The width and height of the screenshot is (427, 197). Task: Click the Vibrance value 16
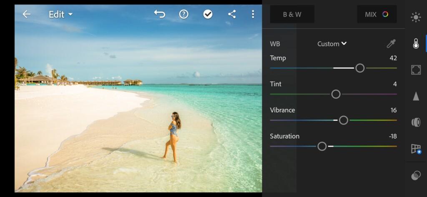tap(394, 110)
